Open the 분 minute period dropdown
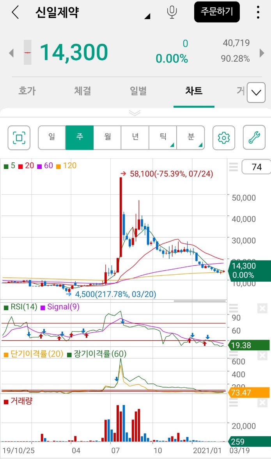The width and height of the screenshot is (271, 460). click(191, 138)
